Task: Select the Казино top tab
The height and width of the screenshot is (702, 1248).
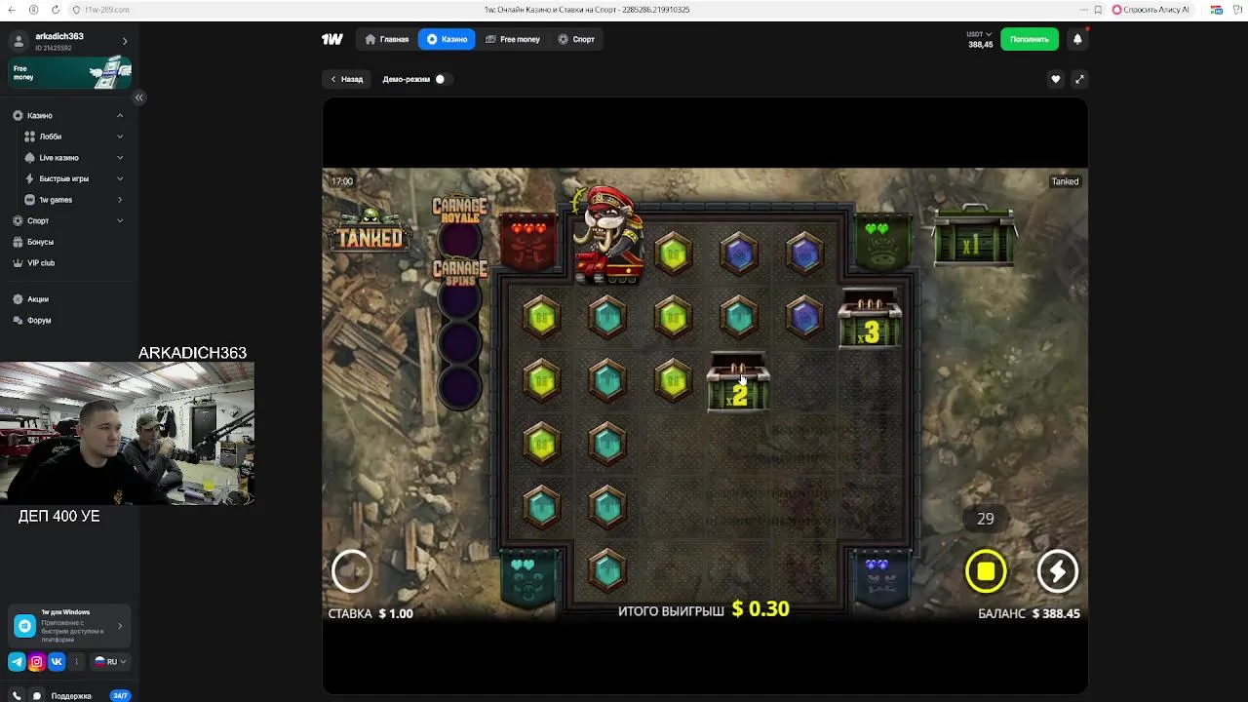Action: (447, 39)
